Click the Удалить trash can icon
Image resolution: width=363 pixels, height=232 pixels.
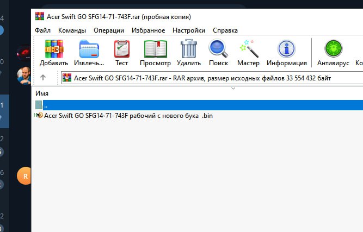point(189,48)
